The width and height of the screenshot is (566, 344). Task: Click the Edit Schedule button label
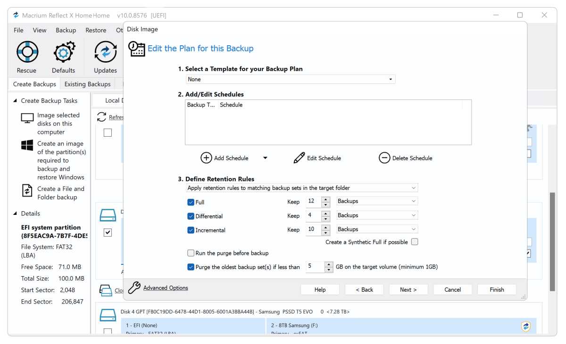point(324,158)
